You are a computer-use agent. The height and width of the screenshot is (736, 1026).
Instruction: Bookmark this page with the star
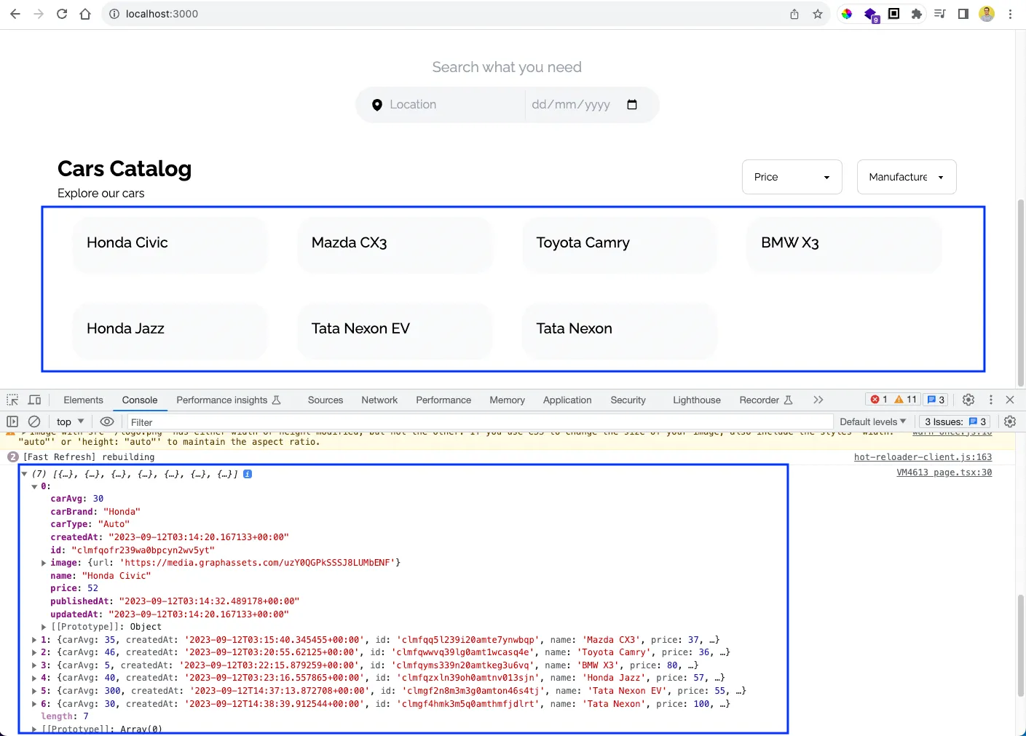pyautogui.click(x=818, y=14)
